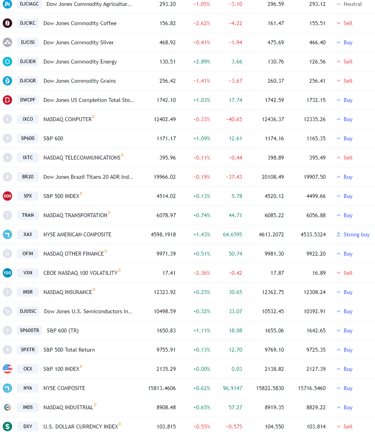Screen dimensions: 375x432
Task: Open NYSE AMERICAN COMPOSITE index page
Action: click(x=78, y=234)
